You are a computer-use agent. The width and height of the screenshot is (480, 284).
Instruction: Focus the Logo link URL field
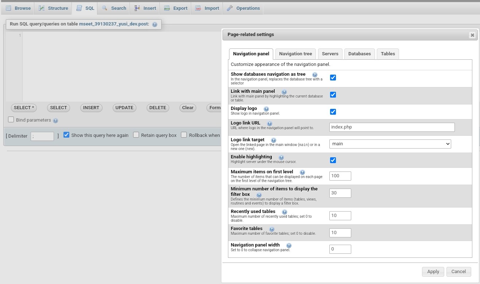tap(392, 127)
